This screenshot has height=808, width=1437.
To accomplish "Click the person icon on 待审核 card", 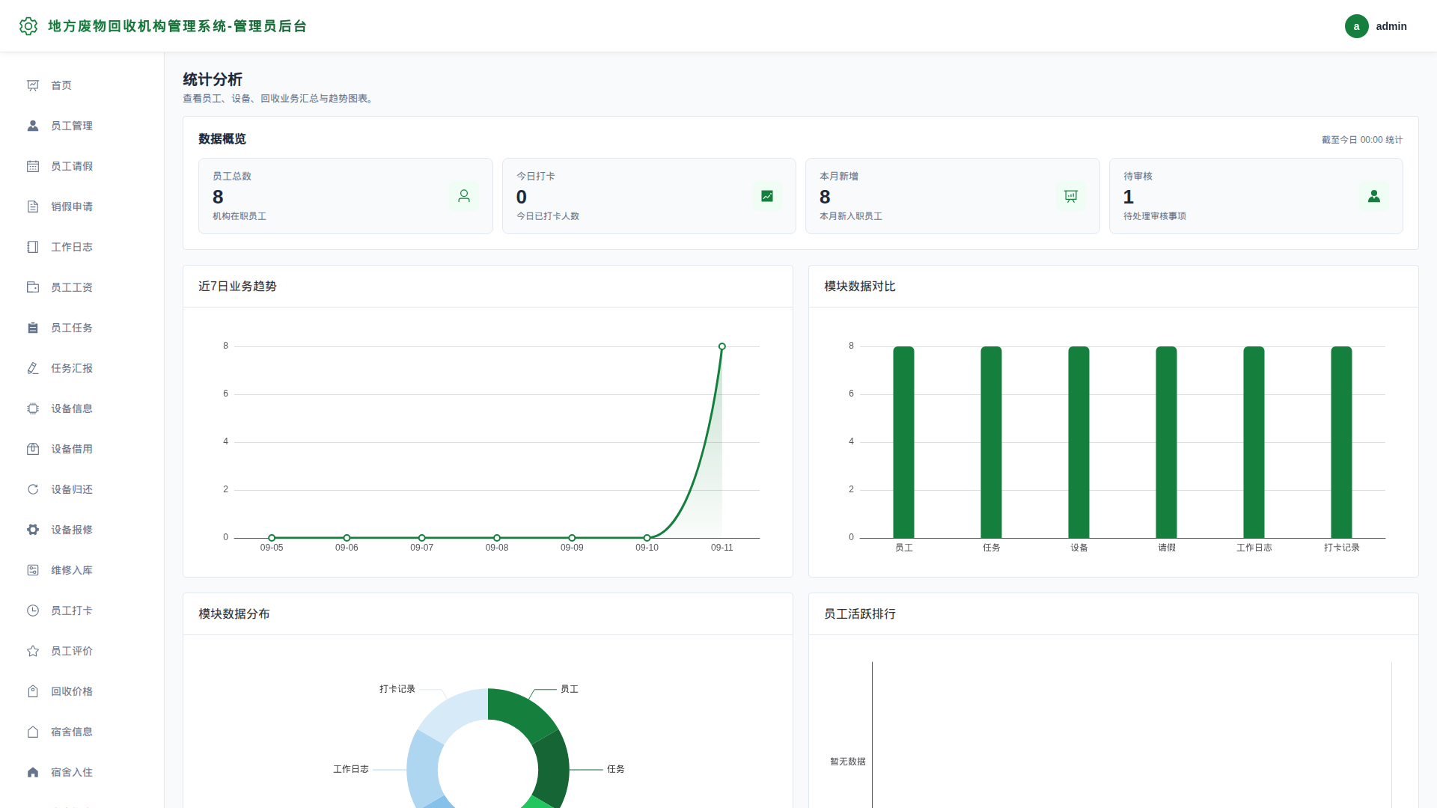I will coord(1374,196).
